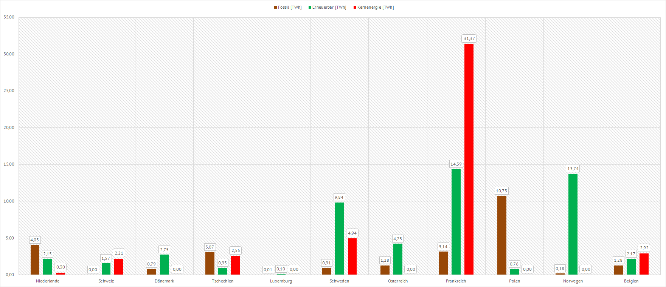Click the brown Niederlande Fossil bar
Screen dimensions: 666x287
coord(35,260)
